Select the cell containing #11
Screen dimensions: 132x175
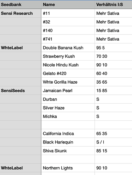tap(68, 13)
